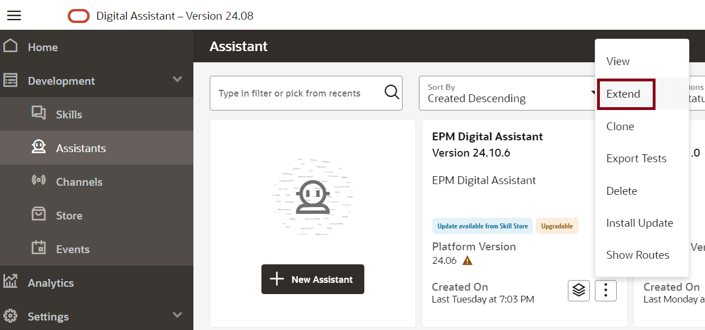Image resolution: width=705 pixels, height=330 pixels.
Task: Open the EPM Digital Assistant title link
Action: pos(487,136)
